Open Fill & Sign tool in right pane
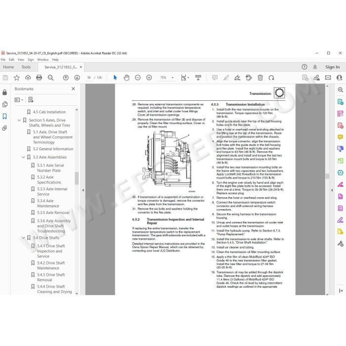The width and height of the screenshot is (346, 346). click(x=340, y=220)
